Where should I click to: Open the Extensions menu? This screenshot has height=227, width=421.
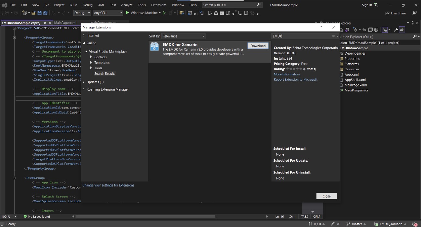[x=159, y=5]
